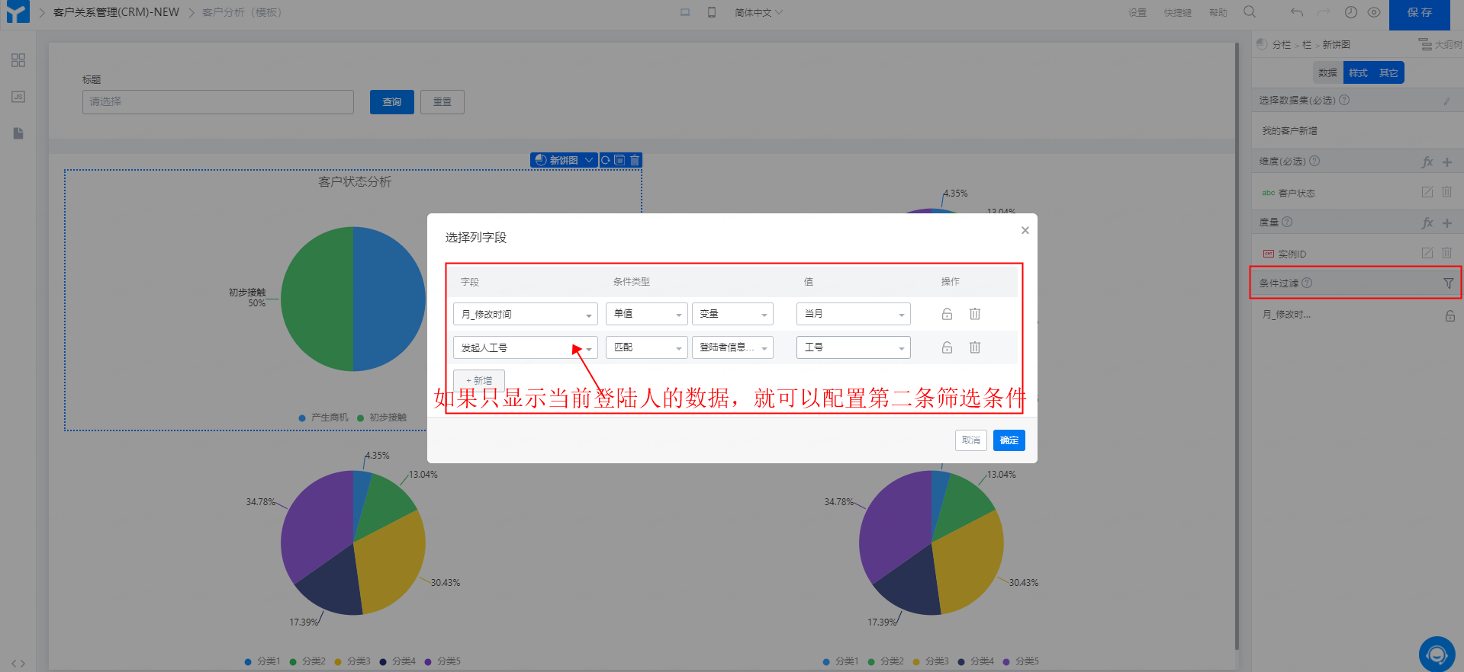Open 快捷键 in the top bar

1178,13
